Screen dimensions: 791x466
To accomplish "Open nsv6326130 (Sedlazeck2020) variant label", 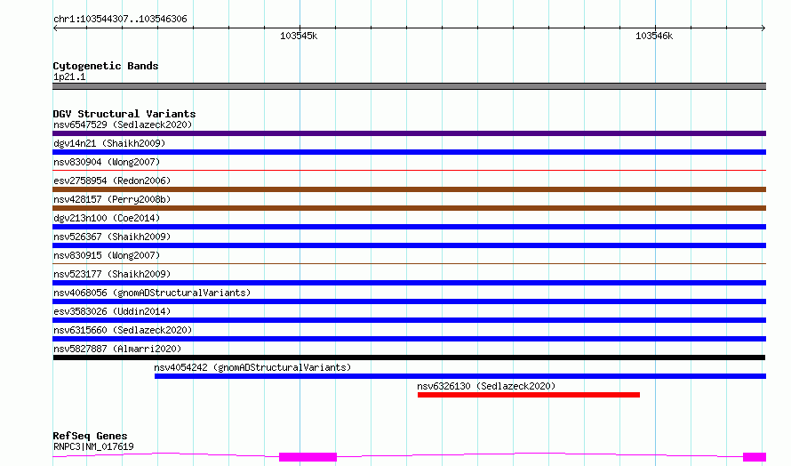I will 486,386.
